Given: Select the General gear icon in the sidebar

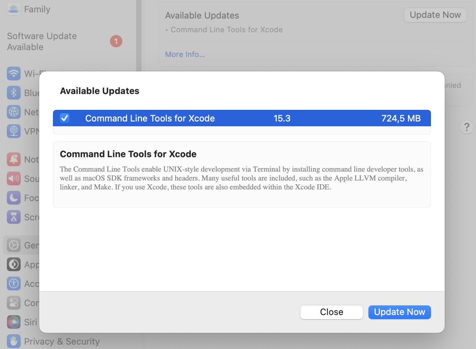Looking at the screenshot, I should point(13,245).
